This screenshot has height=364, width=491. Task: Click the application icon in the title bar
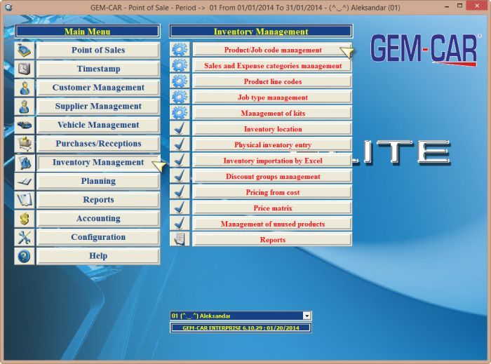(x=8, y=7)
